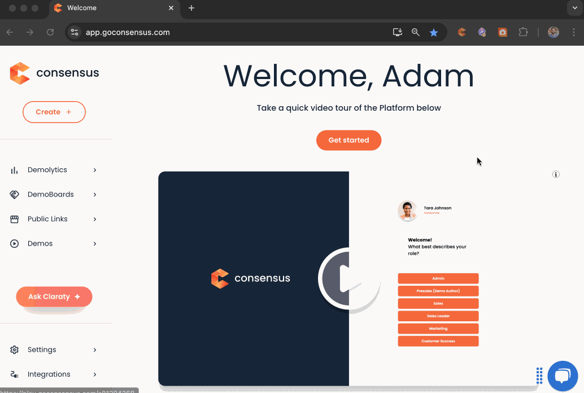Expand the Demos chevron
This screenshot has width=584, height=393.
95,243
